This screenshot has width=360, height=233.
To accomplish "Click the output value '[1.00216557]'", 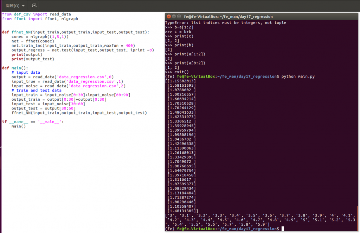I will [182, 94].
